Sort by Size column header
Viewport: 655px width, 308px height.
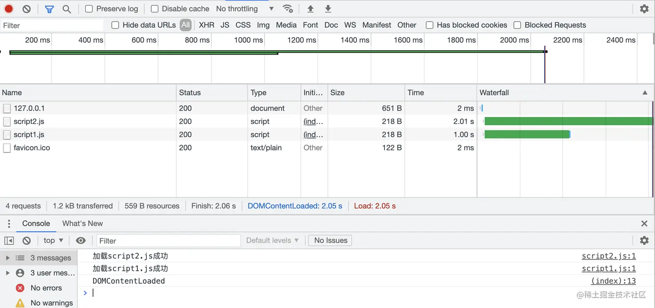(366, 93)
